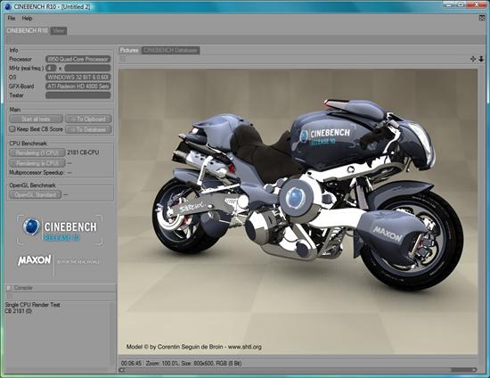Image resolution: width=490 pixels, height=378 pixels.
Task: Click the Start all tests button
Action: pos(36,119)
